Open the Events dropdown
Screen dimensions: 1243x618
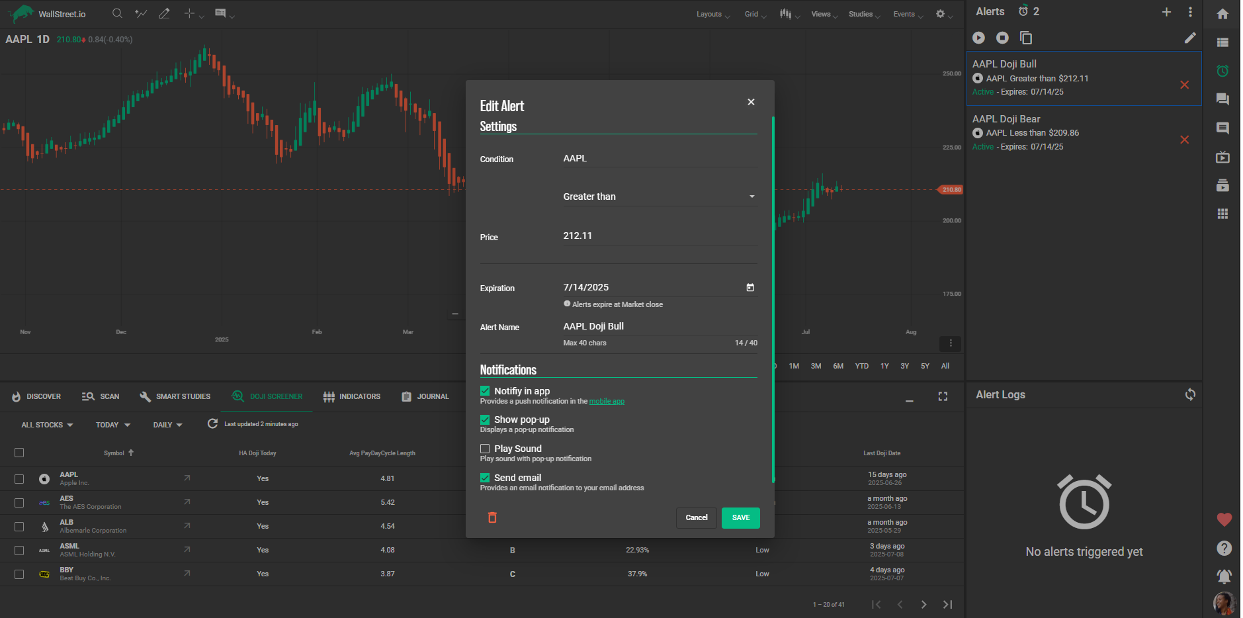(x=908, y=14)
